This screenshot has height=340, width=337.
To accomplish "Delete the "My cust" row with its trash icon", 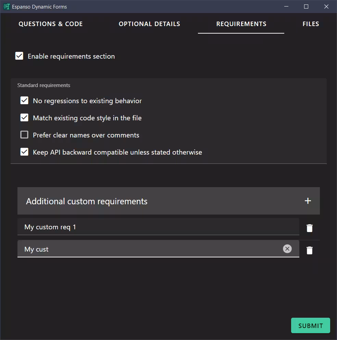I will tap(309, 250).
